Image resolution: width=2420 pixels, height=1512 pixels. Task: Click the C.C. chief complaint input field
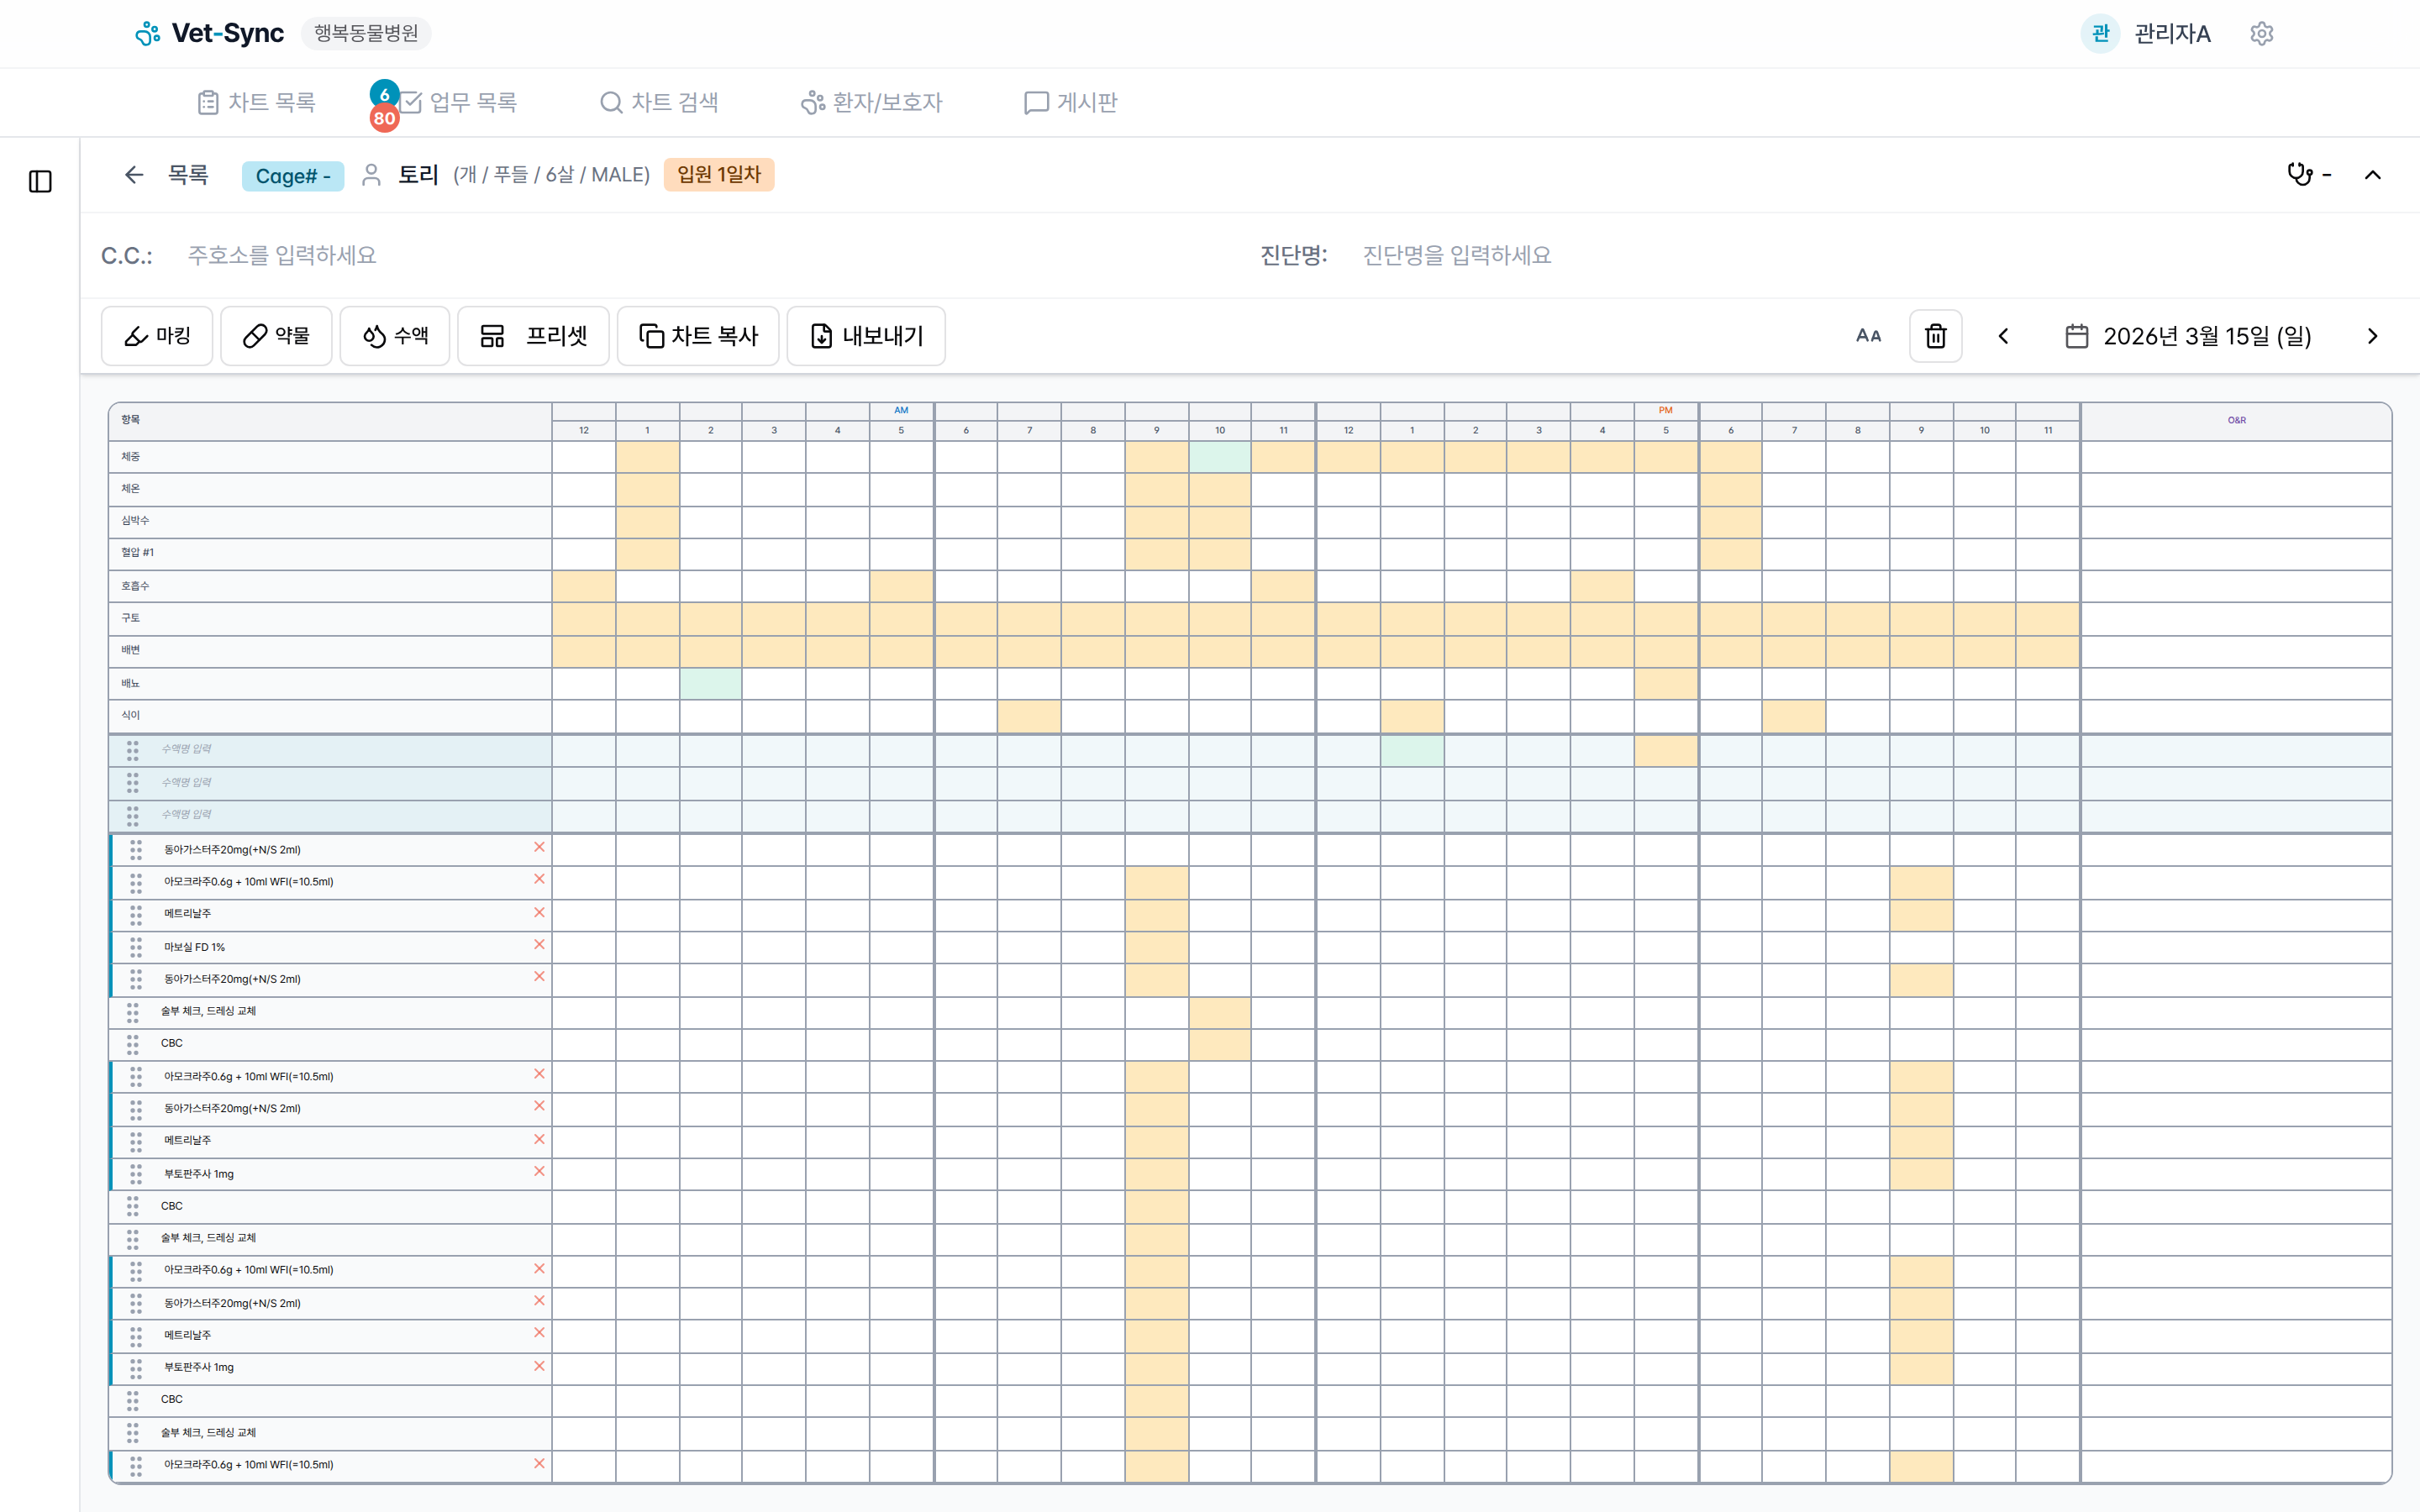(x=600, y=255)
